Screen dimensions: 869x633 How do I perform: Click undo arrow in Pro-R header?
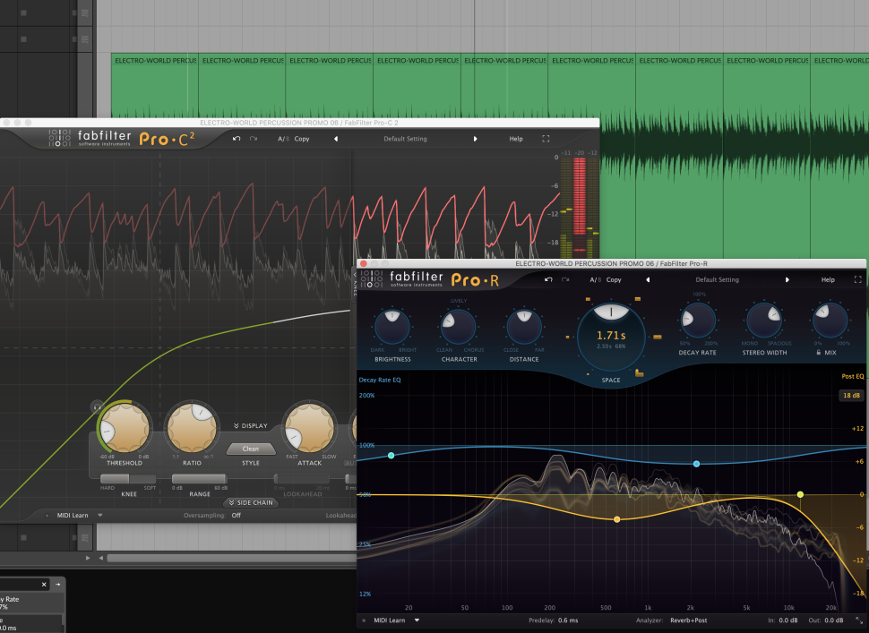[x=547, y=279]
